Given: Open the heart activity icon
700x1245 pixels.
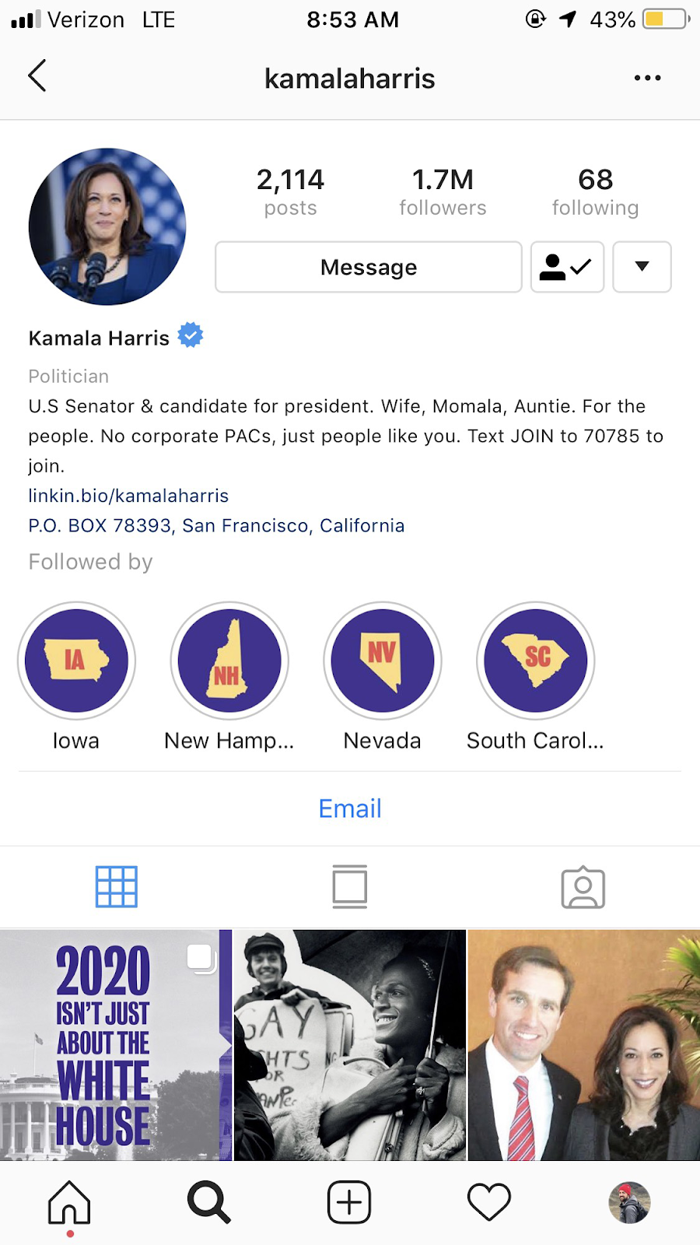Looking at the screenshot, I should click(489, 1203).
